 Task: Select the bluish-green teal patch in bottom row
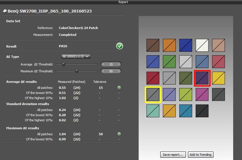click(x=153, y=111)
